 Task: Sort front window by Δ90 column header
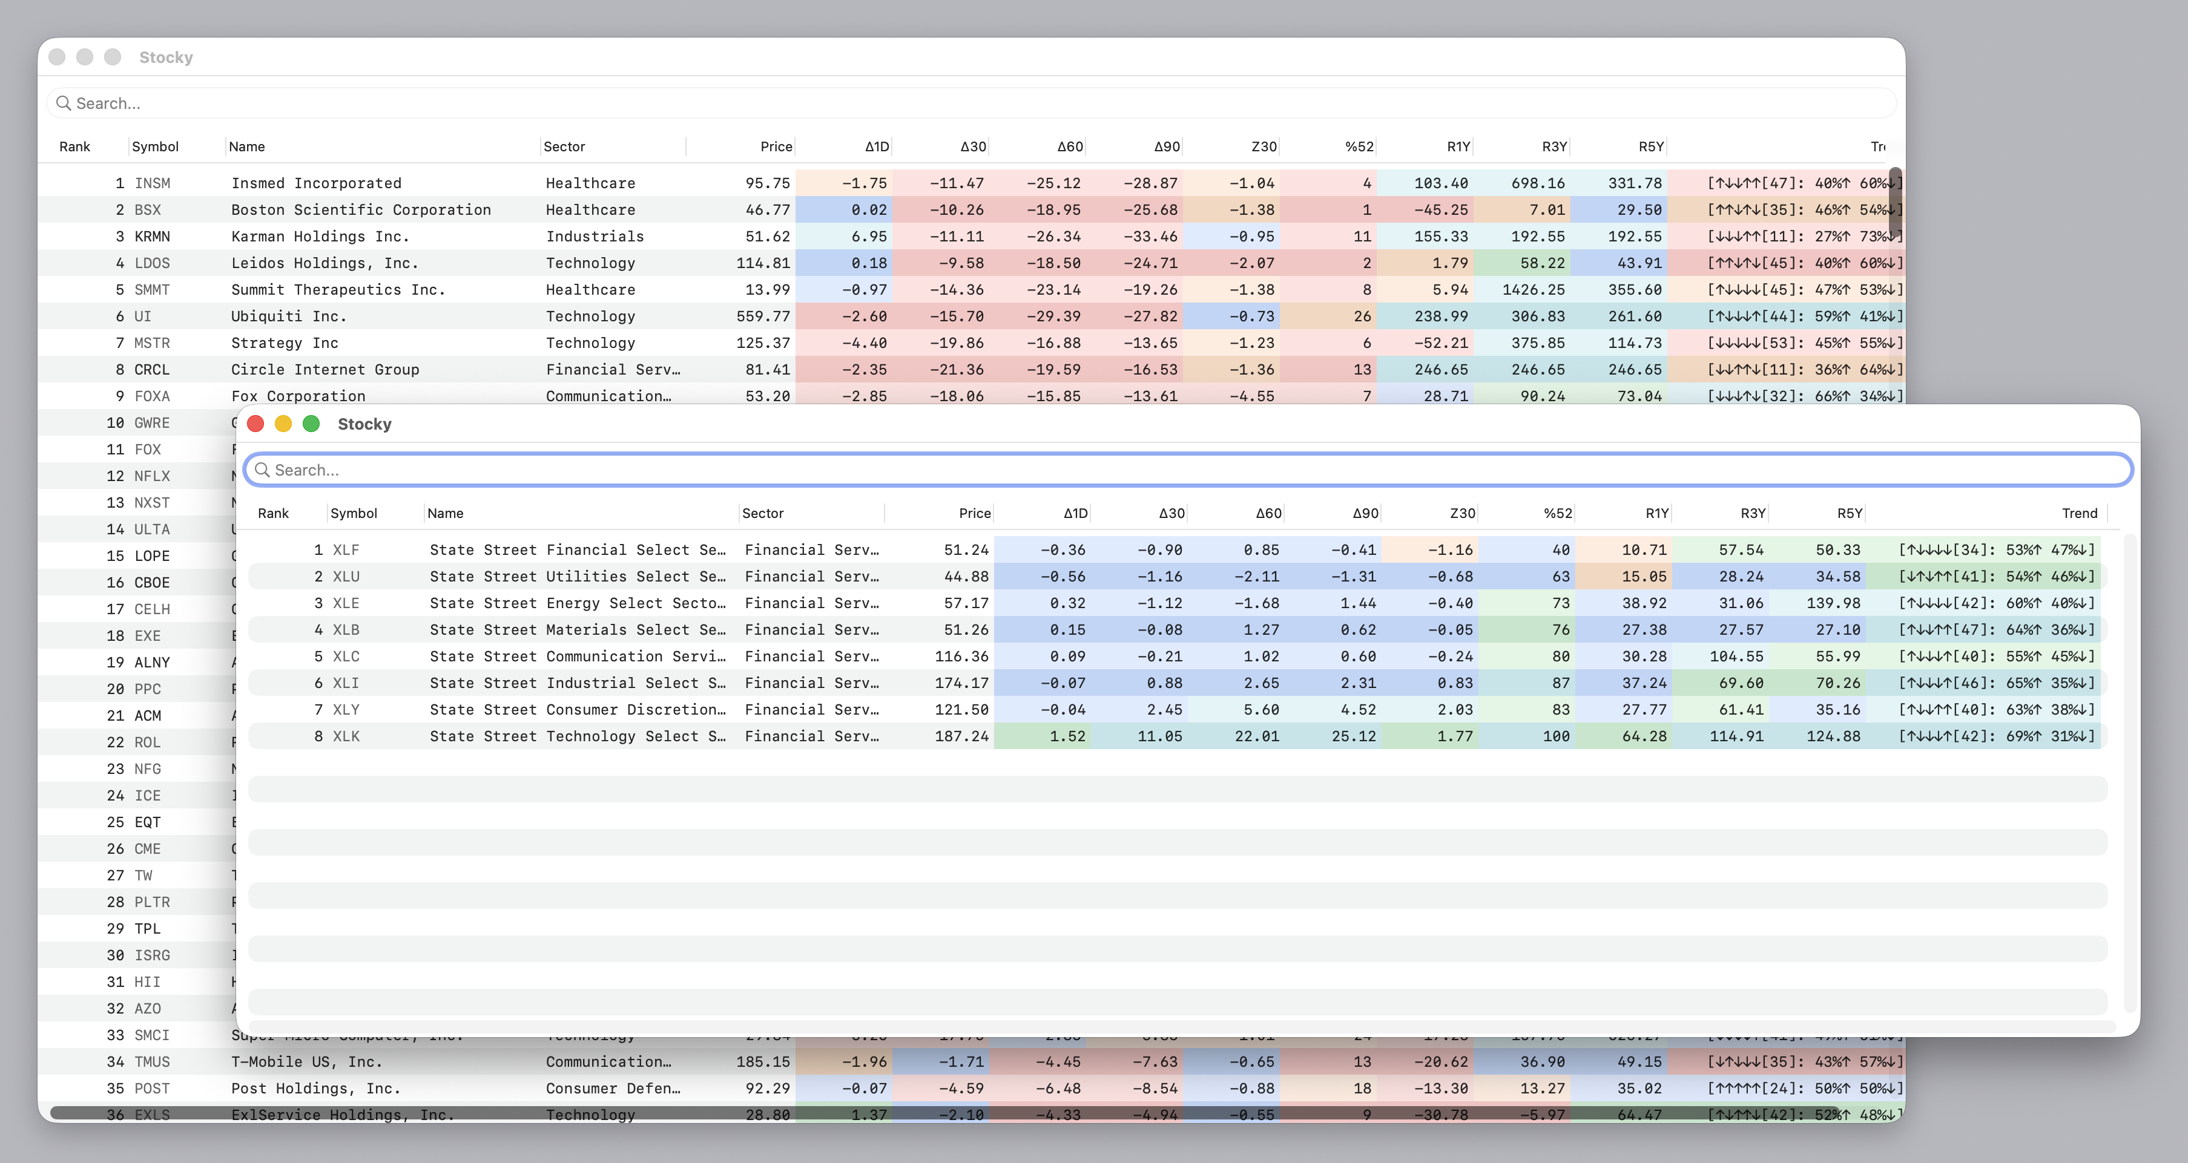[1366, 513]
